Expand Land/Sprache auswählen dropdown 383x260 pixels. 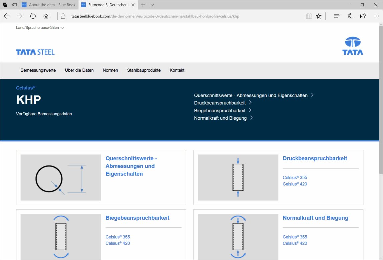(40, 28)
